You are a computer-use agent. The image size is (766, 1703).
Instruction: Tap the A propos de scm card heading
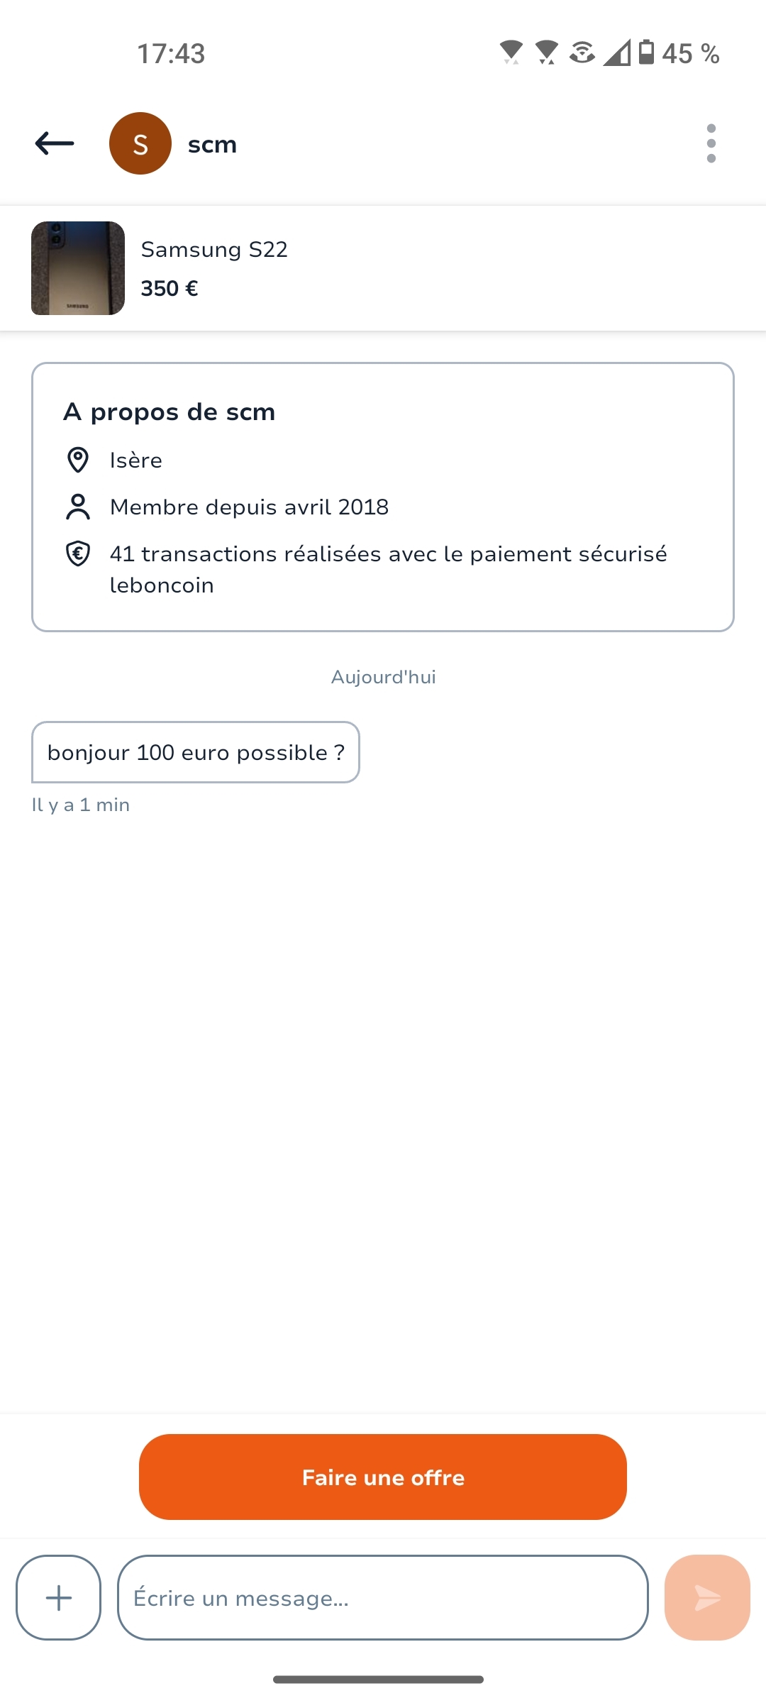tap(169, 412)
